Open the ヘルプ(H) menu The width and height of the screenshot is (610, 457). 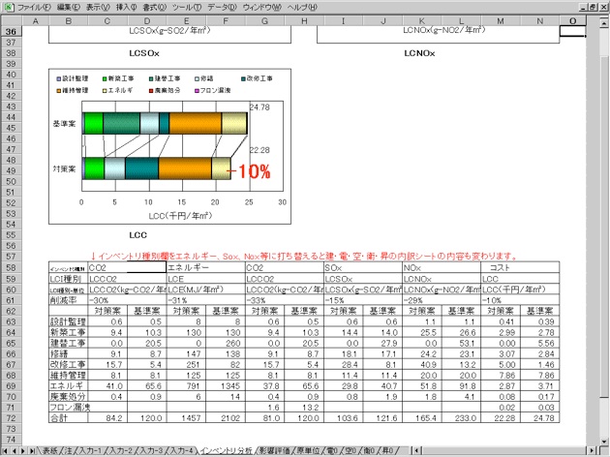click(302, 8)
